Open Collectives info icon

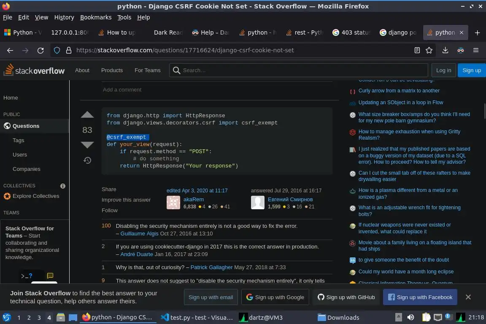click(x=63, y=186)
